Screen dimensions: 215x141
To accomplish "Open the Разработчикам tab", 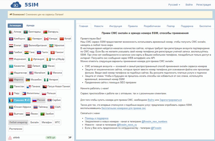I will [x=152, y=26].
